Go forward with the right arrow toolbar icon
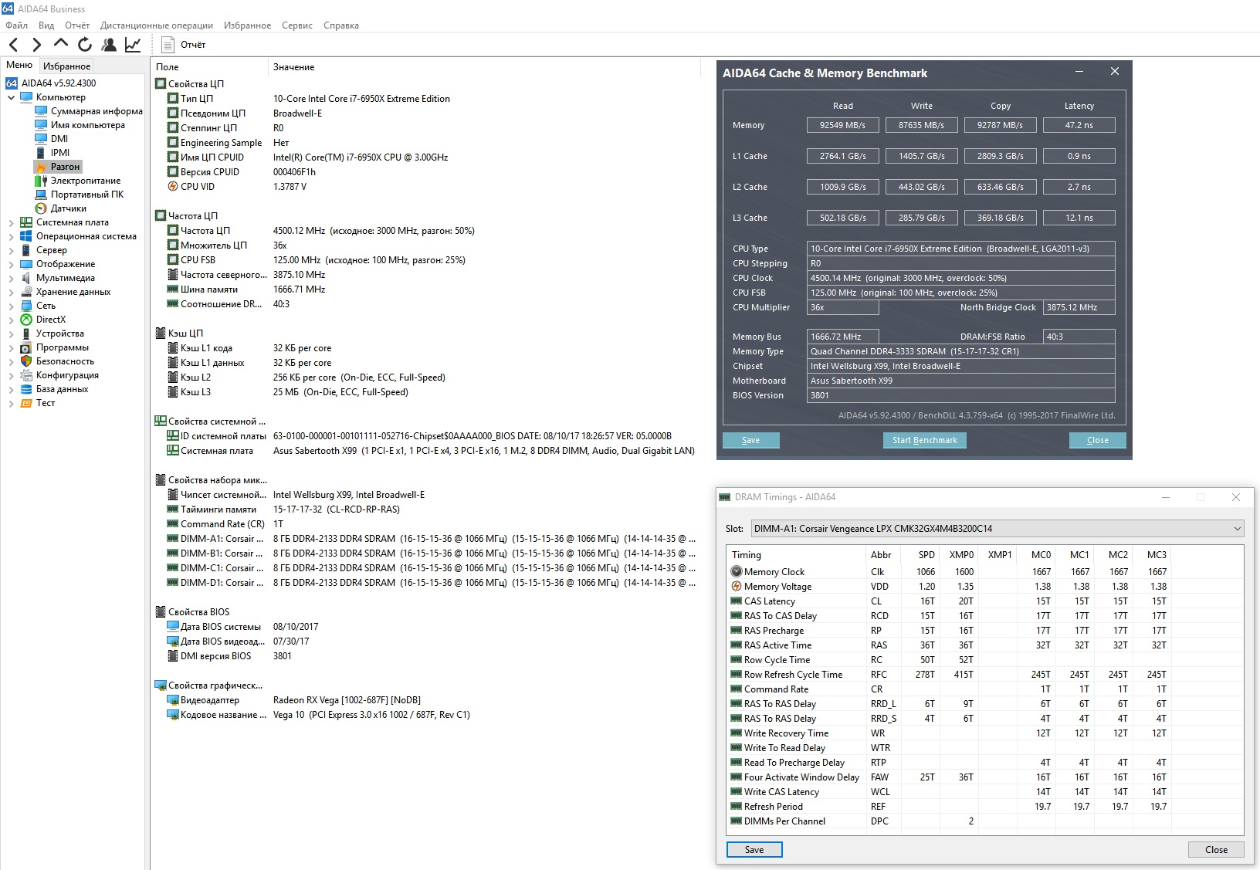The image size is (1260, 870). [x=36, y=45]
